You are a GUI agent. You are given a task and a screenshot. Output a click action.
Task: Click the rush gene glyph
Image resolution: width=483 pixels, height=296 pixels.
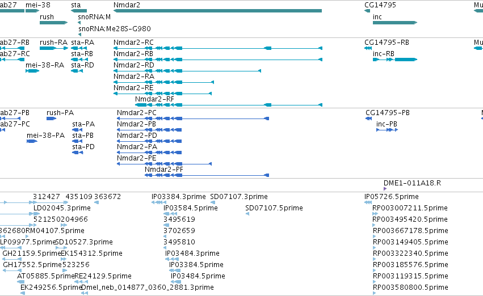coord(53,23)
